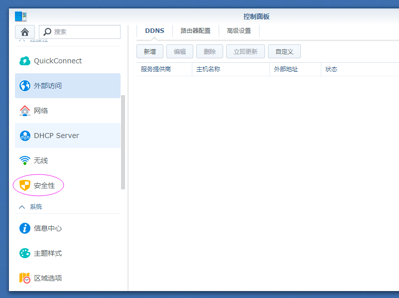This screenshot has width=399, height=298.
Task: Focus the 搜索 search field
Action: coord(80,32)
